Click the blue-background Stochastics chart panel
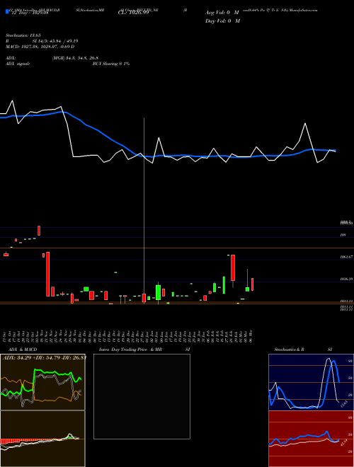This screenshot has height=467, width=354. click(x=311, y=382)
